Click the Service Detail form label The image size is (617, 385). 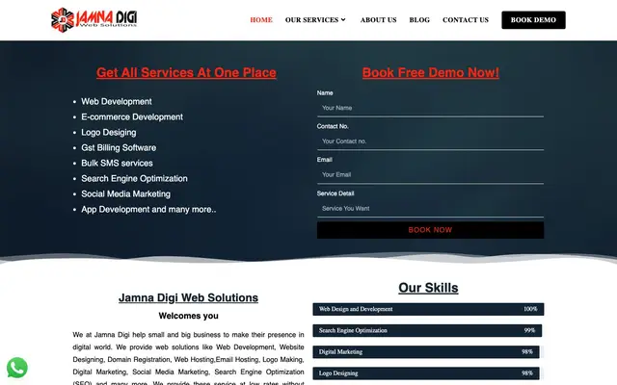coord(335,193)
